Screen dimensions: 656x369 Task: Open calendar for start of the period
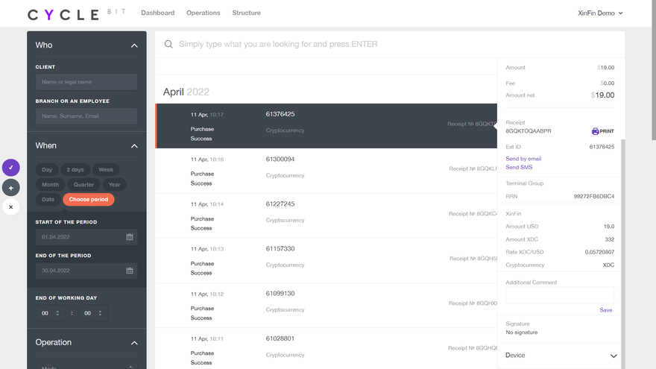[129, 237]
